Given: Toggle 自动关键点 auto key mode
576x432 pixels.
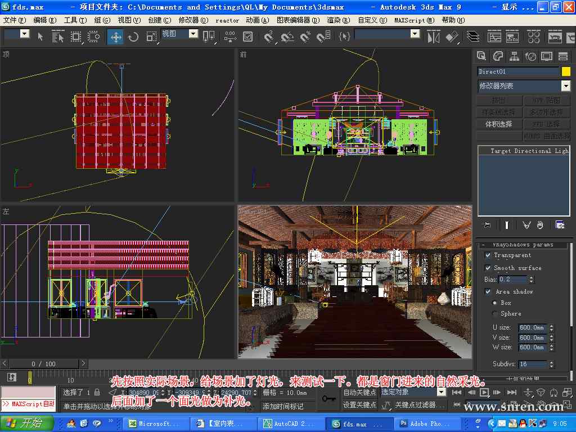Looking at the screenshot, I should (x=359, y=392).
